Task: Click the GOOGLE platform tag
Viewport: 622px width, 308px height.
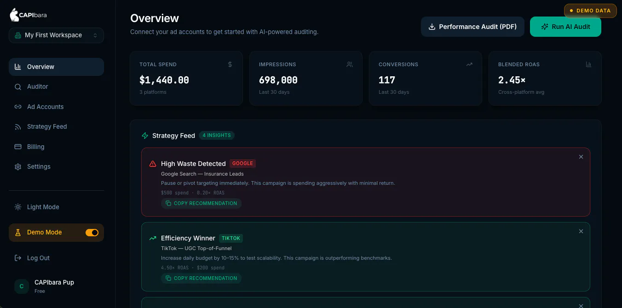Action: point(242,163)
